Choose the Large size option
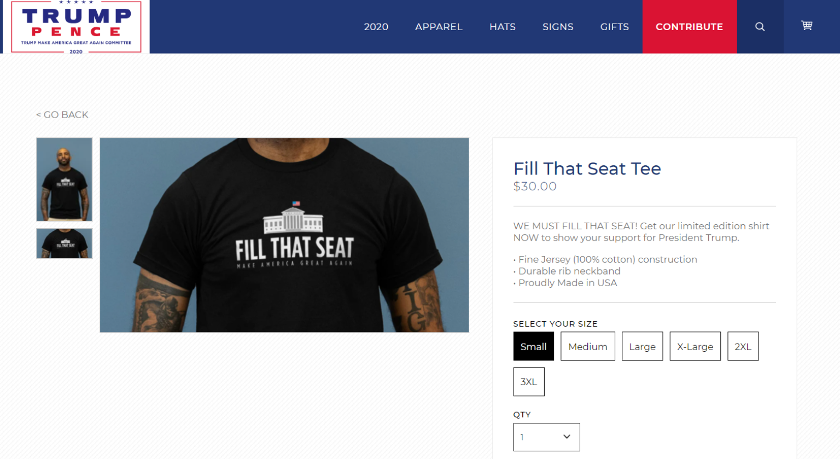Image resolution: width=840 pixels, height=459 pixels. pos(643,346)
